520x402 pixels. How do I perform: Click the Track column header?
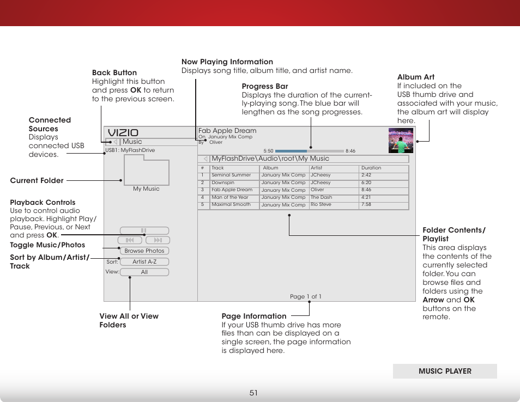pyautogui.click(x=218, y=168)
